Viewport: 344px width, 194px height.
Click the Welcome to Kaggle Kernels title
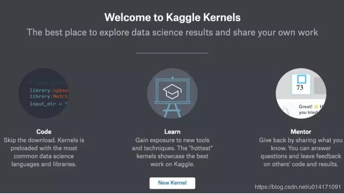click(172, 17)
